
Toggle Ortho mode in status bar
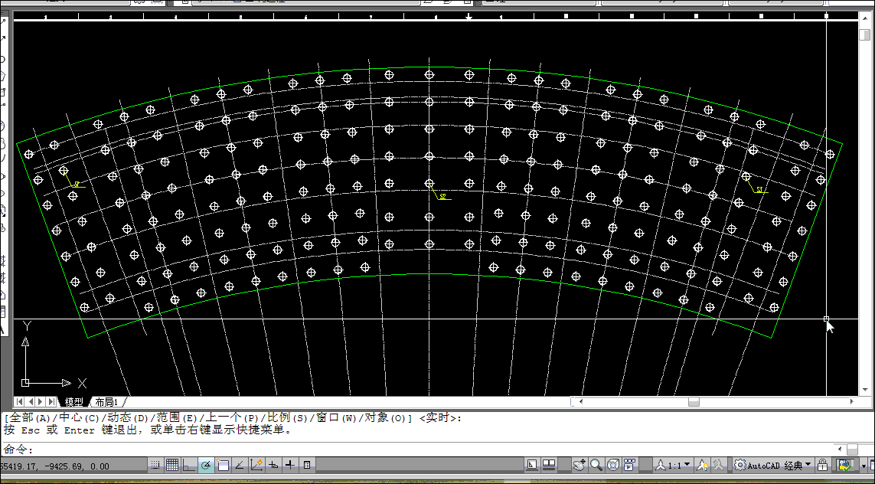[x=189, y=465]
